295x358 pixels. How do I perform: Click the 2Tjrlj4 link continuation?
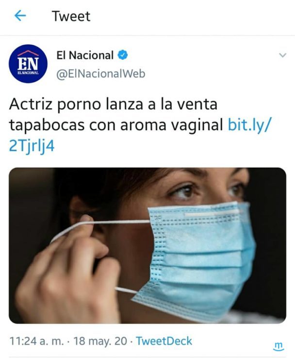(x=32, y=146)
